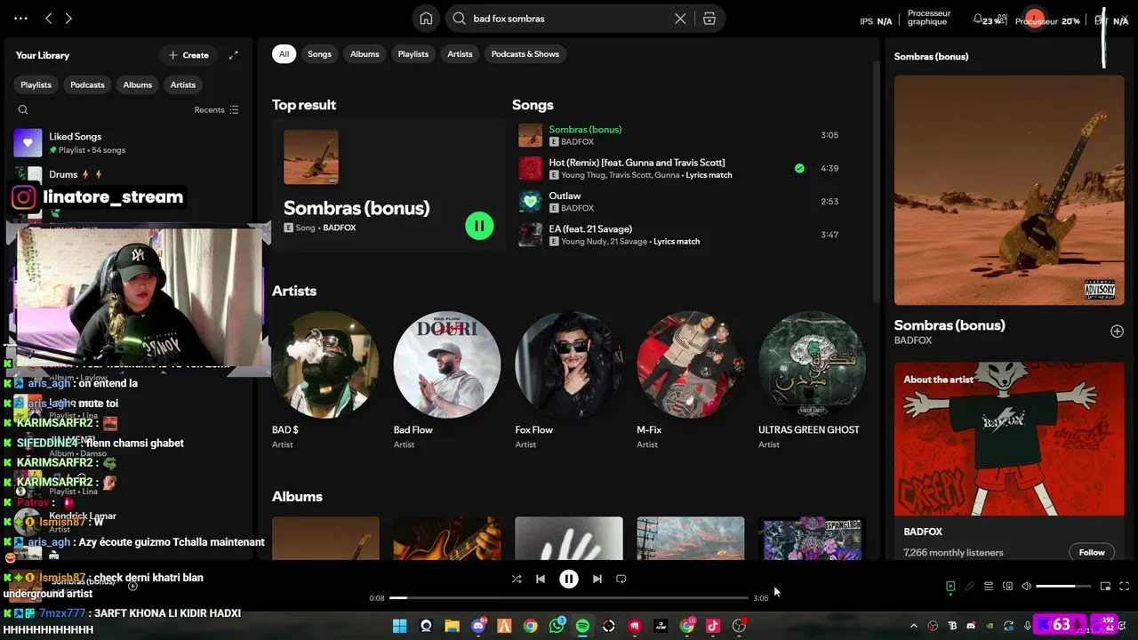The width and height of the screenshot is (1138, 640).
Task: Follow BADFOX in About the artist
Action: 1092,552
